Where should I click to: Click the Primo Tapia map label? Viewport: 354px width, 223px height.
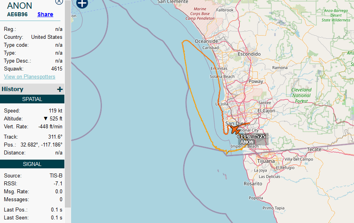pyautogui.click(x=273, y=208)
